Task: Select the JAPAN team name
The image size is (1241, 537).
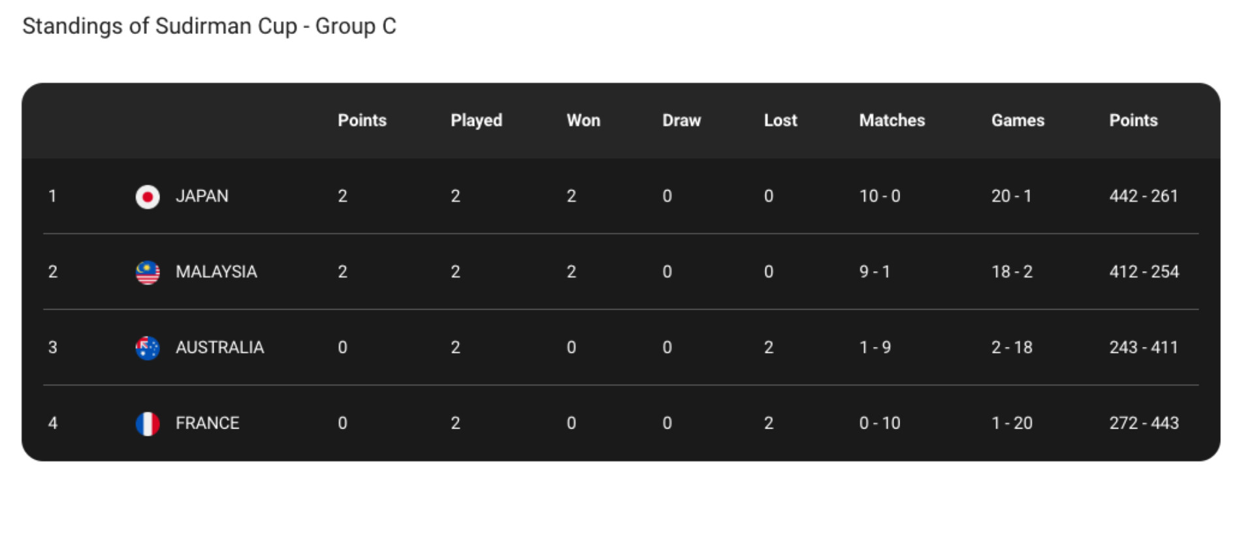Action: [x=202, y=196]
